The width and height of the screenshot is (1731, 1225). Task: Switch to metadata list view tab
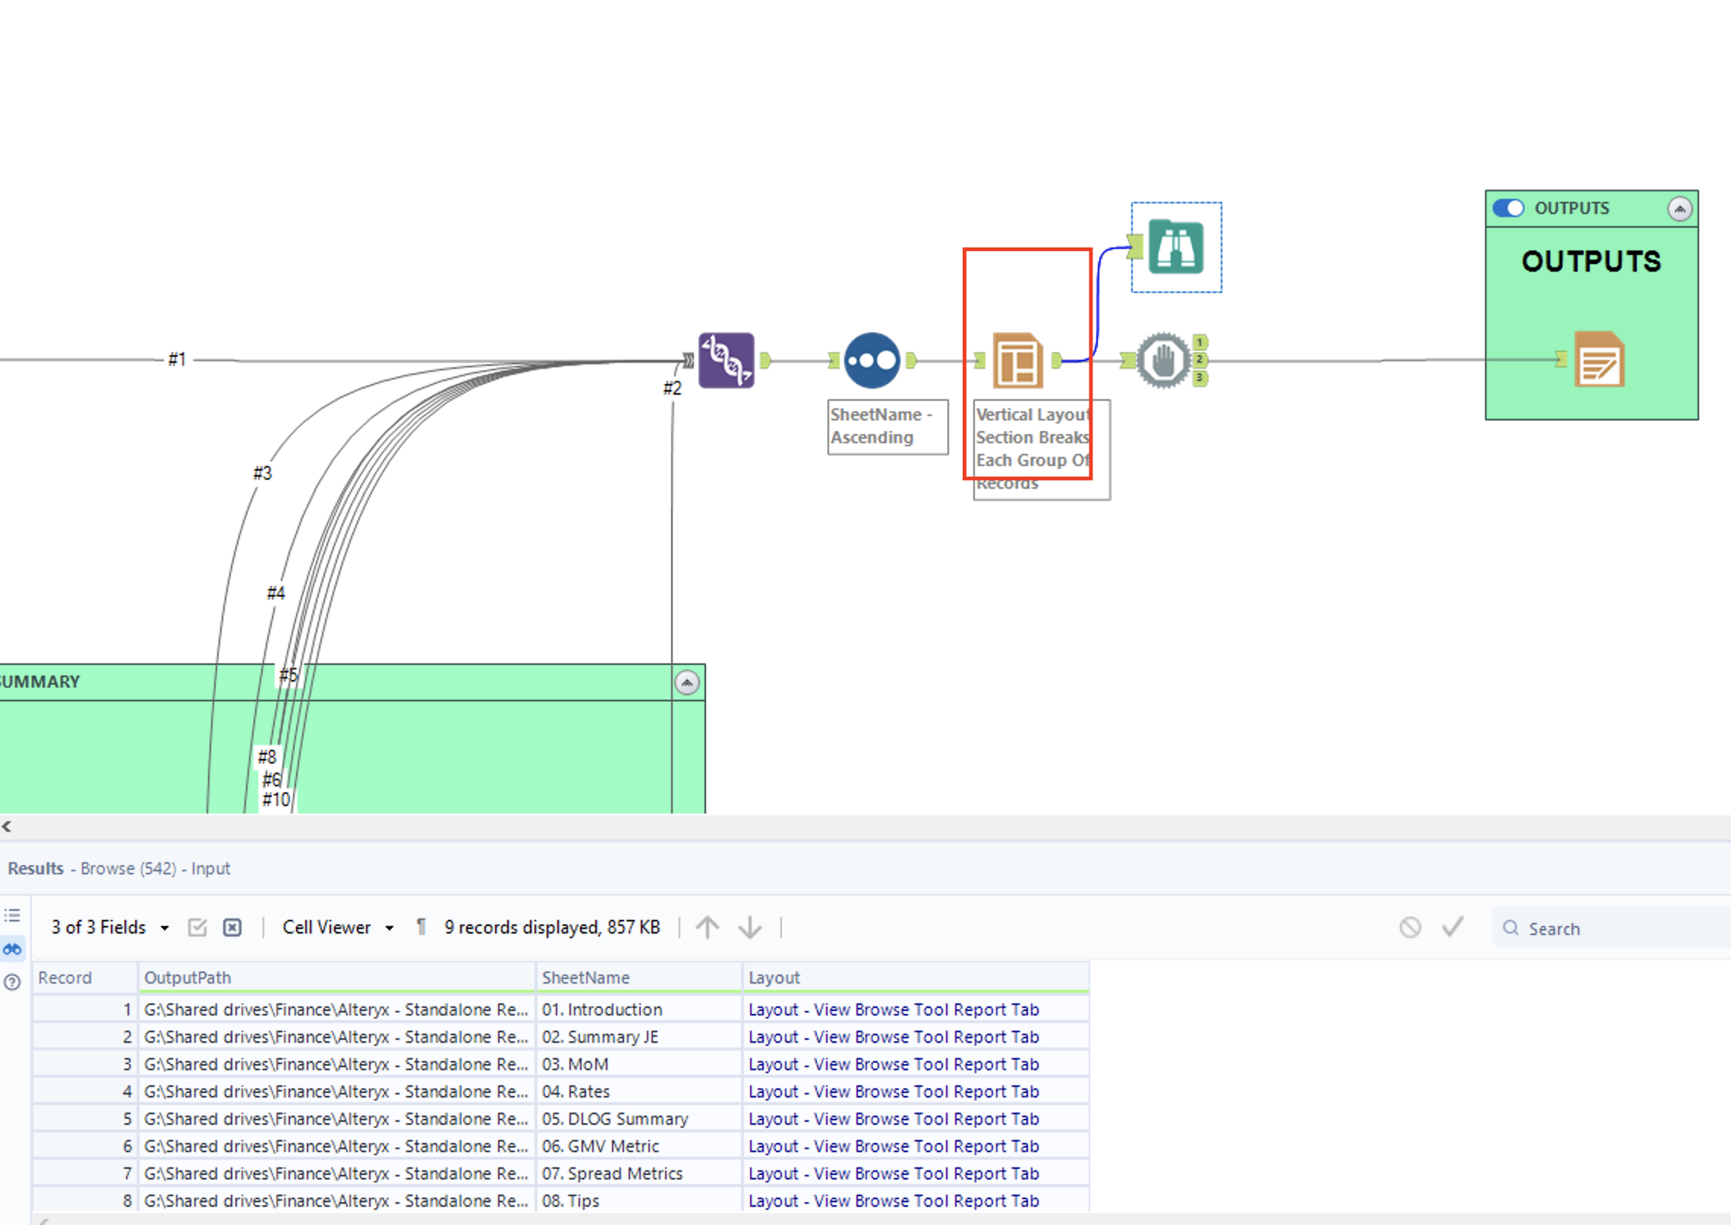[12, 916]
